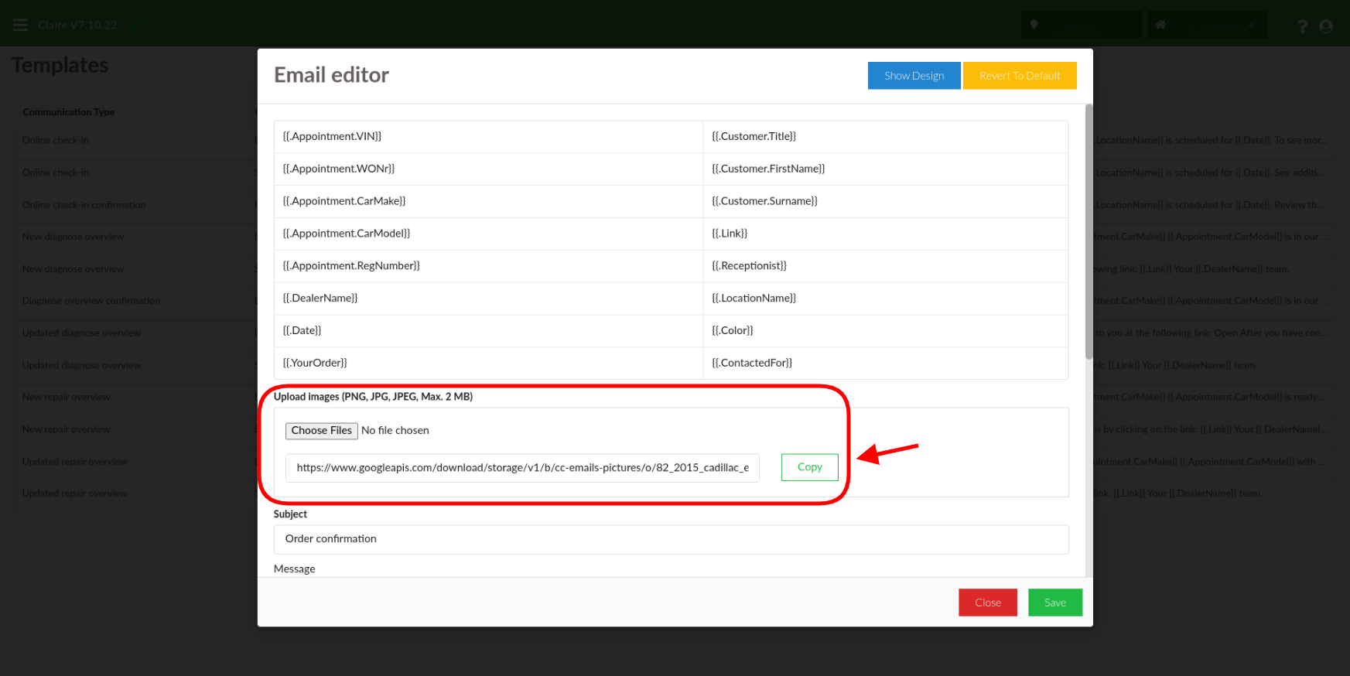Click the location pin selector field
Viewport: 1350px width, 676px height.
[x=1081, y=25]
